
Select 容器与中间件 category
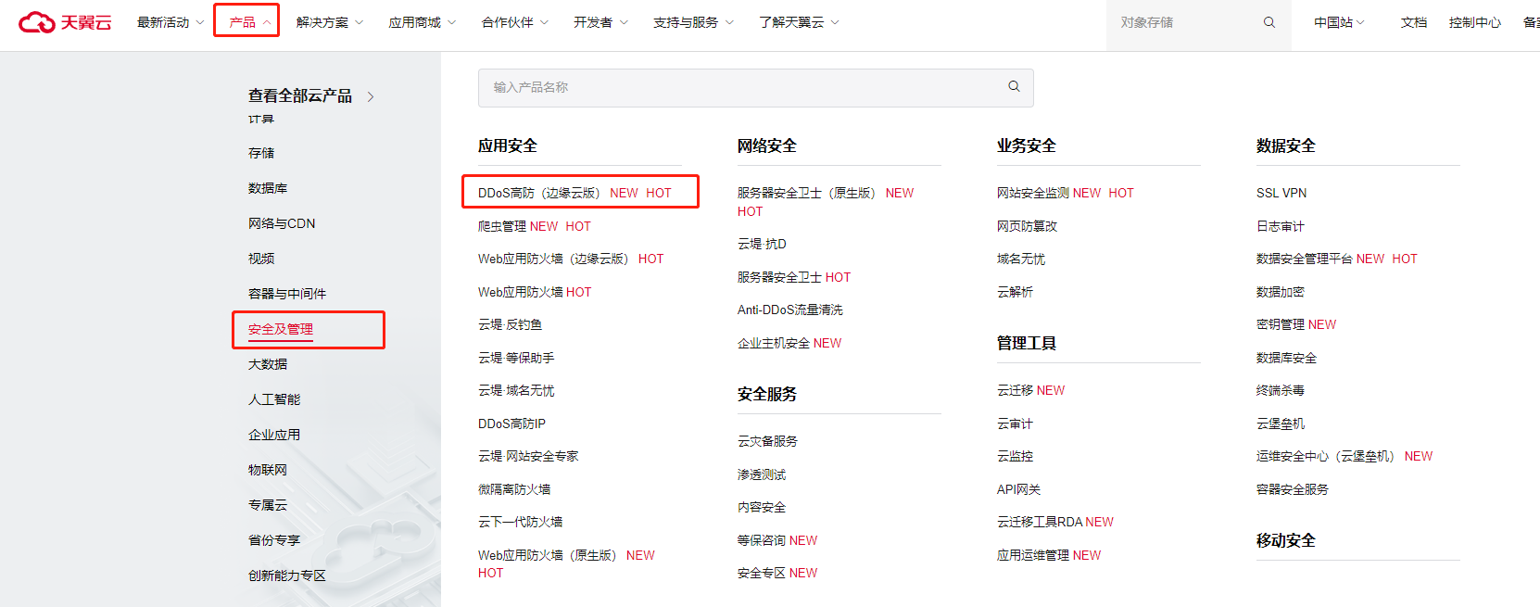[287, 294]
